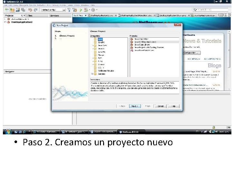This screenshot has width=232, height=174.
Task: Open the Window menu
Action: [x=85, y=5]
